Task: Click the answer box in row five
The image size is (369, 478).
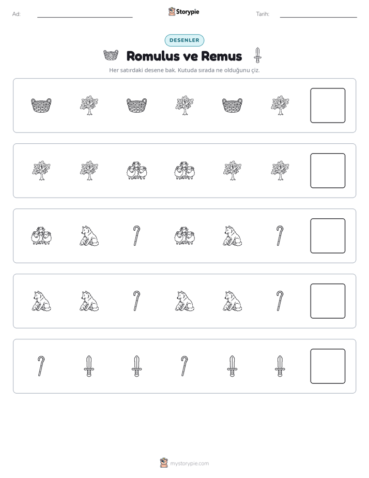Action: click(x=328, y=366)
